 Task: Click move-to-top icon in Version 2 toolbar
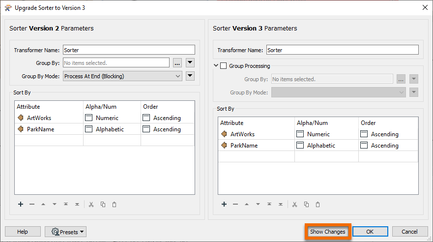66,205
